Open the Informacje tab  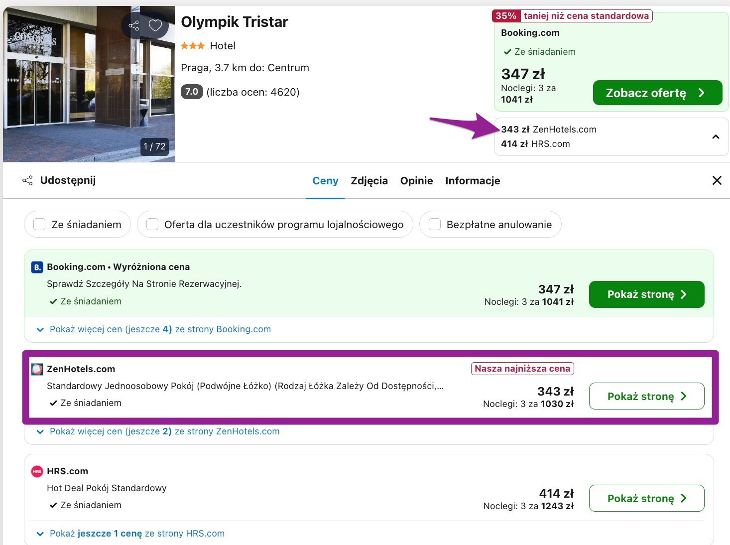473,181
